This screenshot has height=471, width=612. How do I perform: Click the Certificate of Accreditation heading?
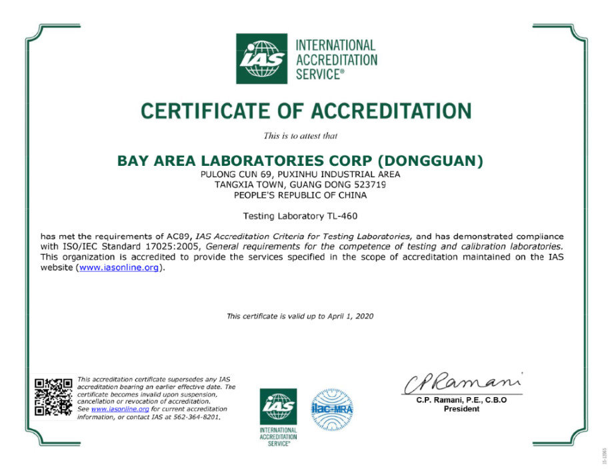click(x=306, y=111)
